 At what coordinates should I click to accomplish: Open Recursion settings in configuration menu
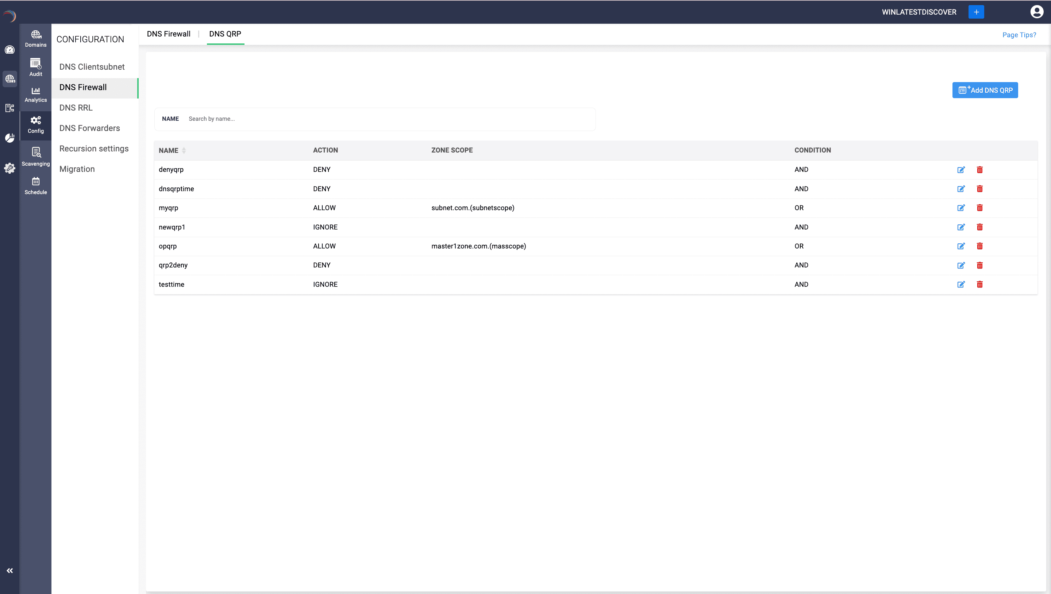pos(94,148)
